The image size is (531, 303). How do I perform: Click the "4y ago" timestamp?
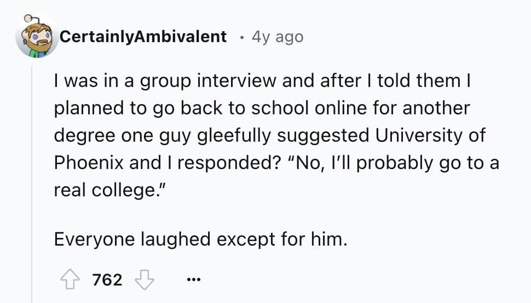[277, 37]
